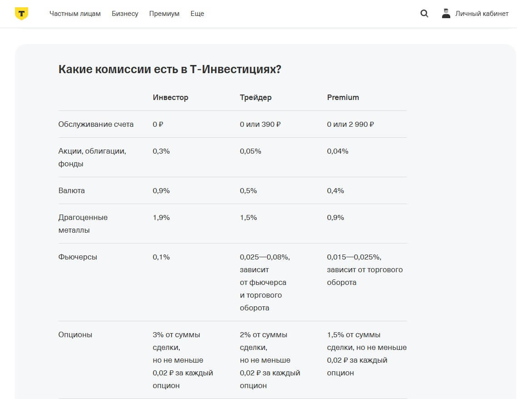
Task: Open the Частным лицам menu
Action: pos(75,14)
